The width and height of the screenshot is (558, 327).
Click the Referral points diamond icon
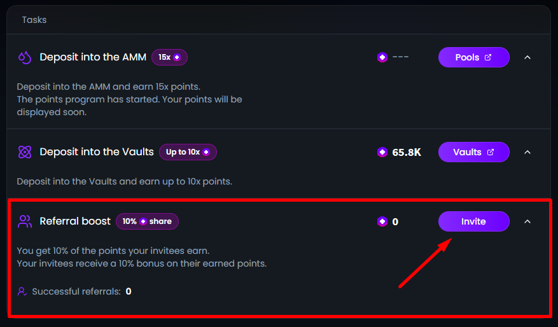(x=382, y=221)
